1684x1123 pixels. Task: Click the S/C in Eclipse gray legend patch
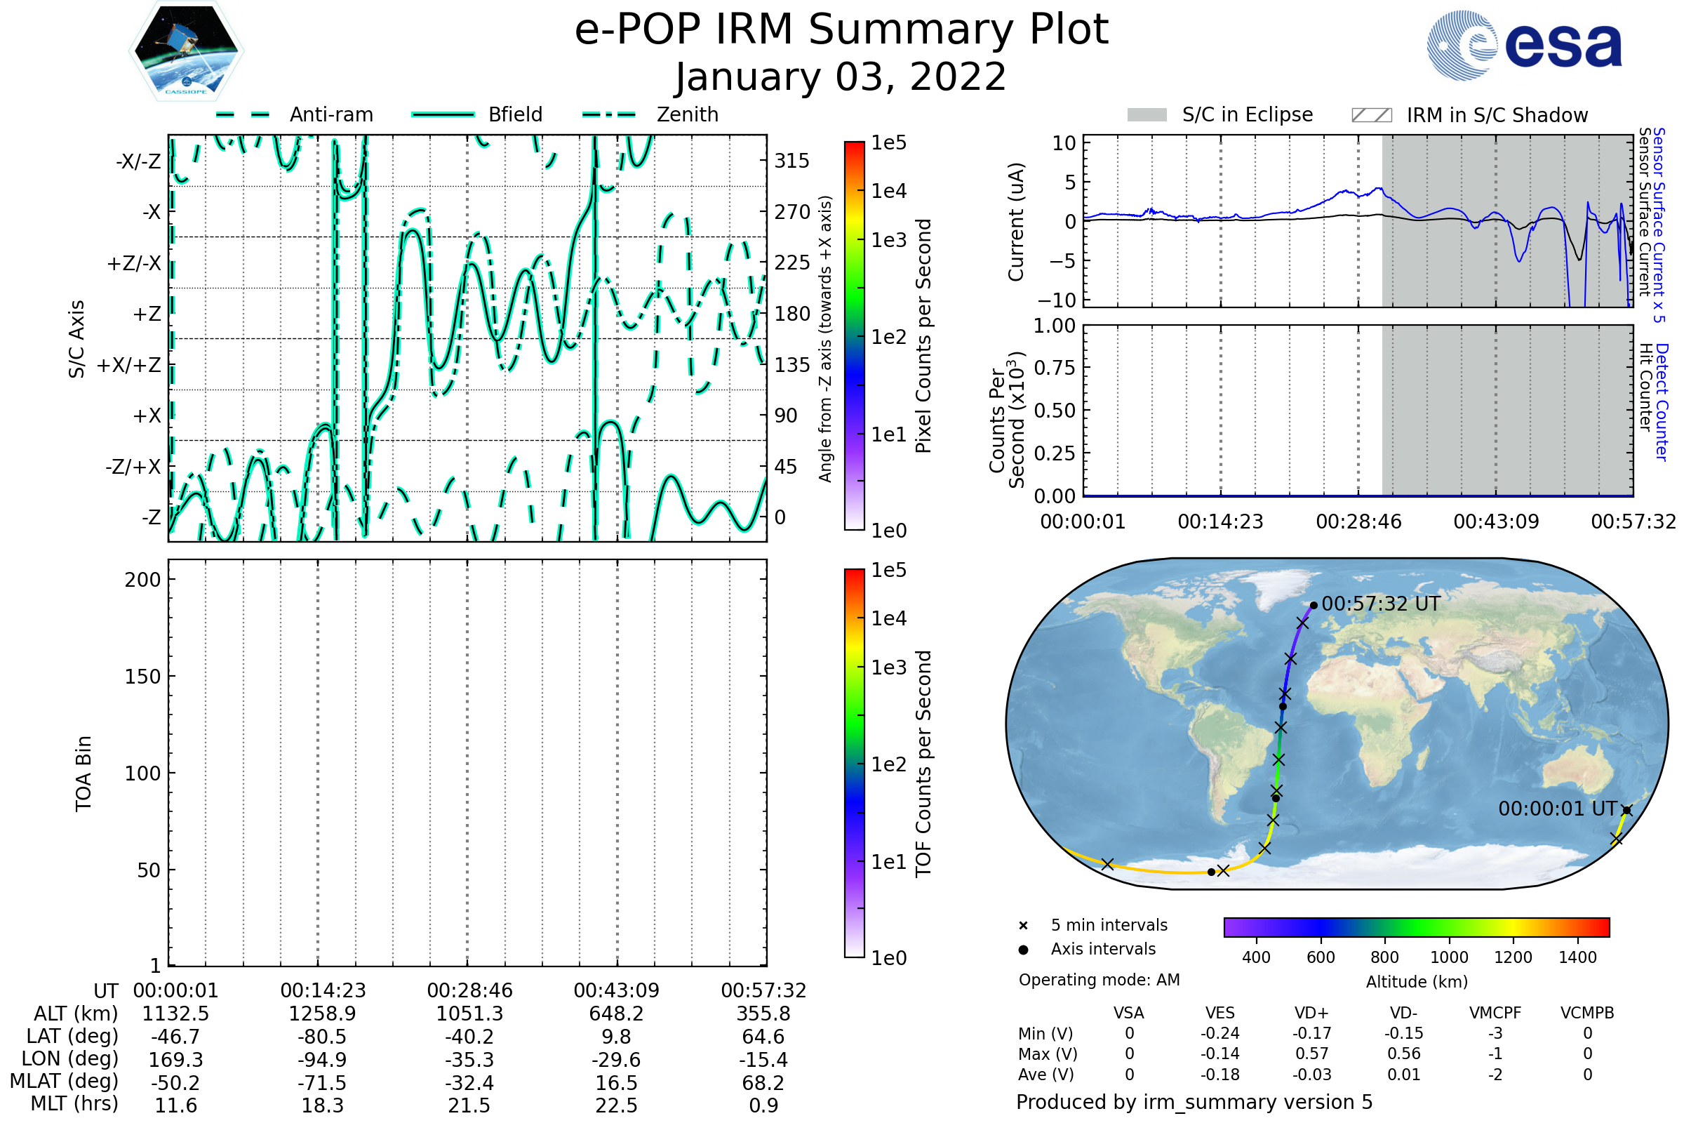[x=1147, y=115]
